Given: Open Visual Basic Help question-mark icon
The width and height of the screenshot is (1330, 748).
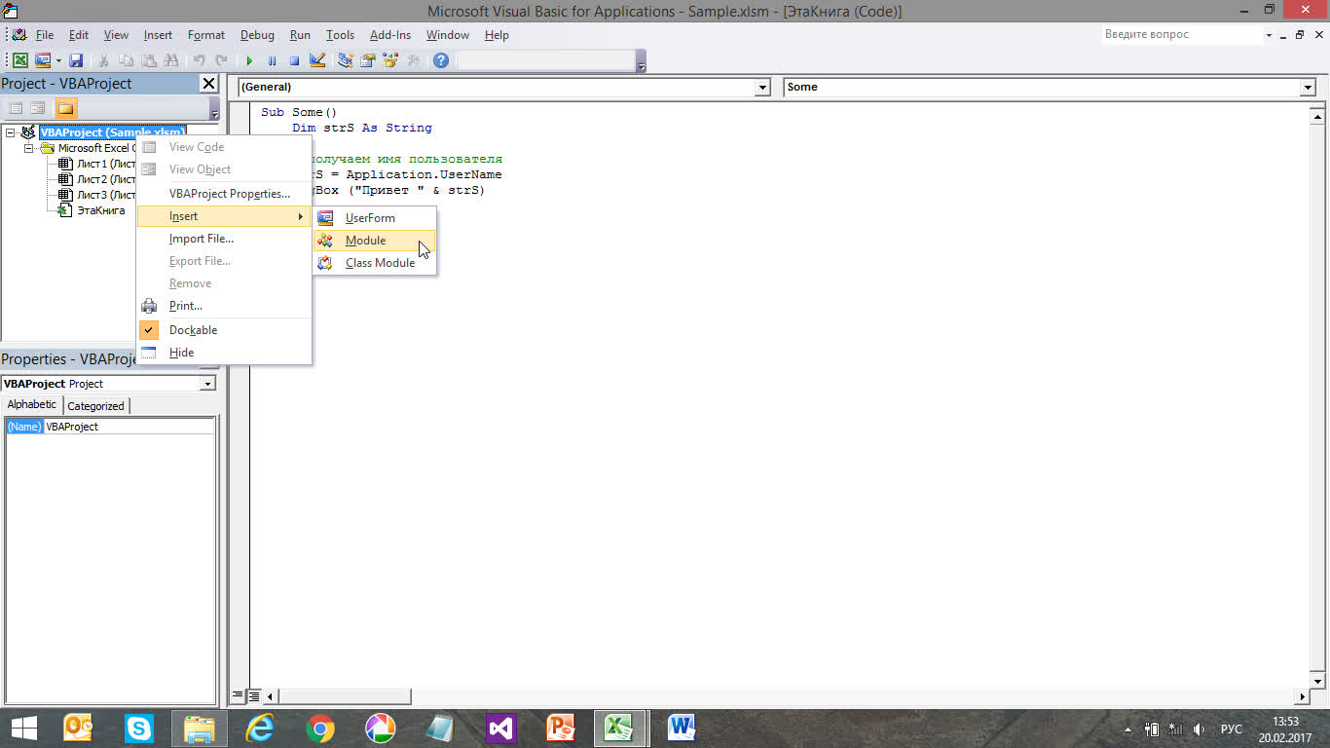Looking at the screenshot, I should 441,60.
